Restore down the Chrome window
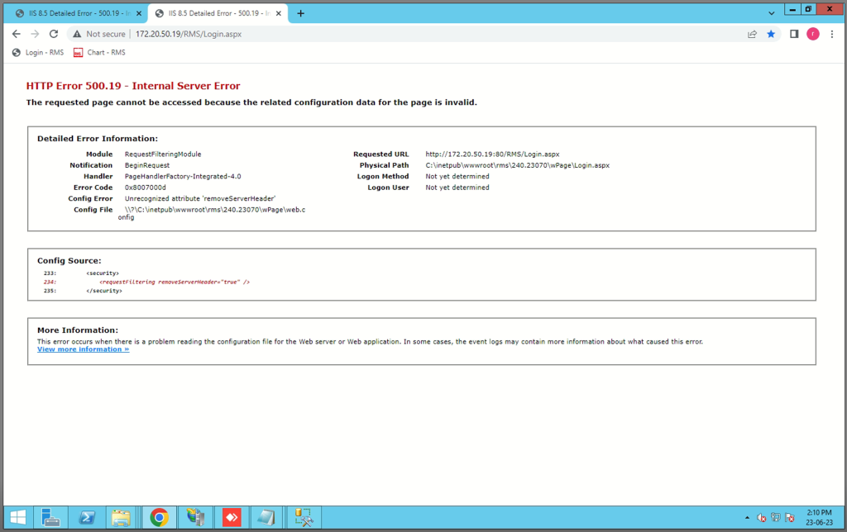Image resolution: width=847 pixels, height=532 pixels. coord(808,9)
